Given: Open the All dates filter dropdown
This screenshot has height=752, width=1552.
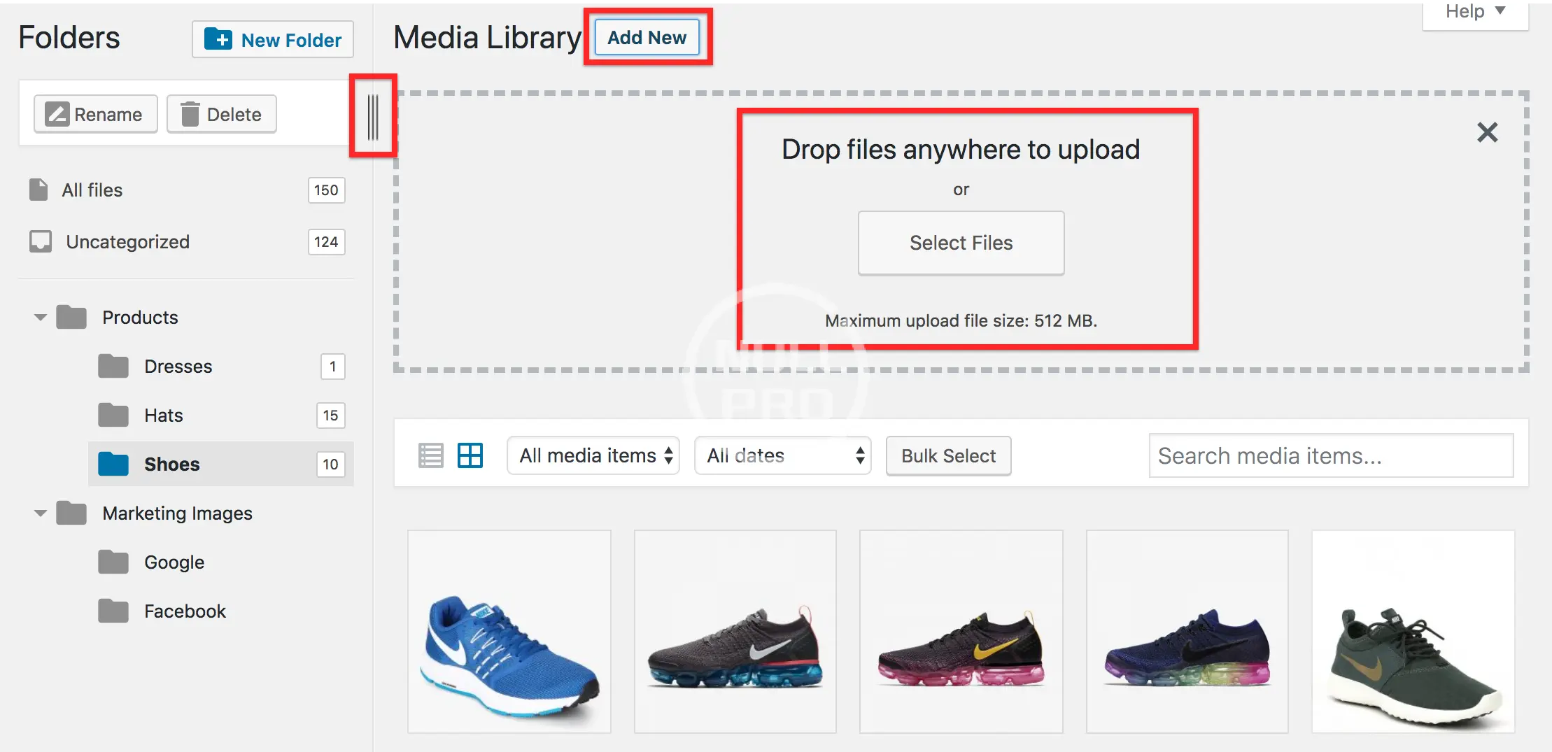Looking at the screenshot, I should coord(782,456).
